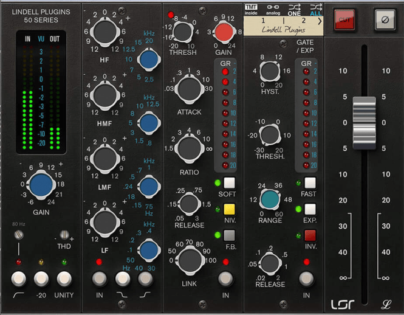The image size is (404, 315).
Task: Click the randomize ALL icon
Action: pos(315,8)
